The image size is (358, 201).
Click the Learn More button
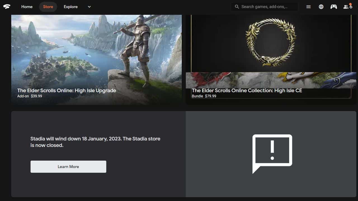tap(68, 166)
